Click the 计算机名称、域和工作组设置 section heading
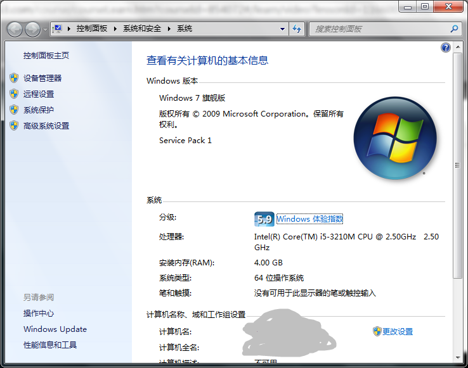Screen dimensions: 468x368 click(196, 315)
